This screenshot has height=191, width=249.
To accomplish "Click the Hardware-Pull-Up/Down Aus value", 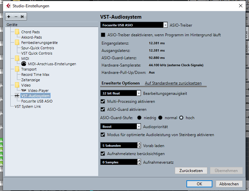I will tap(152, 73).
